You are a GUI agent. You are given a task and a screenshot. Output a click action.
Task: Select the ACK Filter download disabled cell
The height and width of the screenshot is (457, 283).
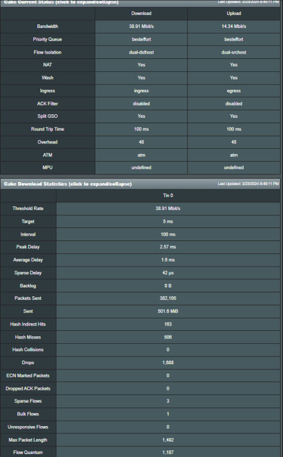point(141,104)
